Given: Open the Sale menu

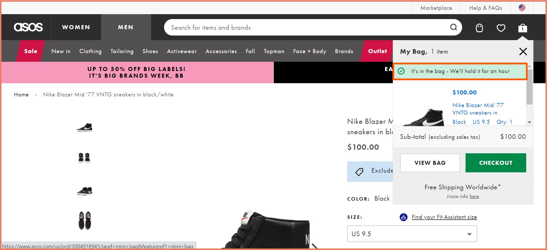Looking at the screenshot, I should (31, 51).
